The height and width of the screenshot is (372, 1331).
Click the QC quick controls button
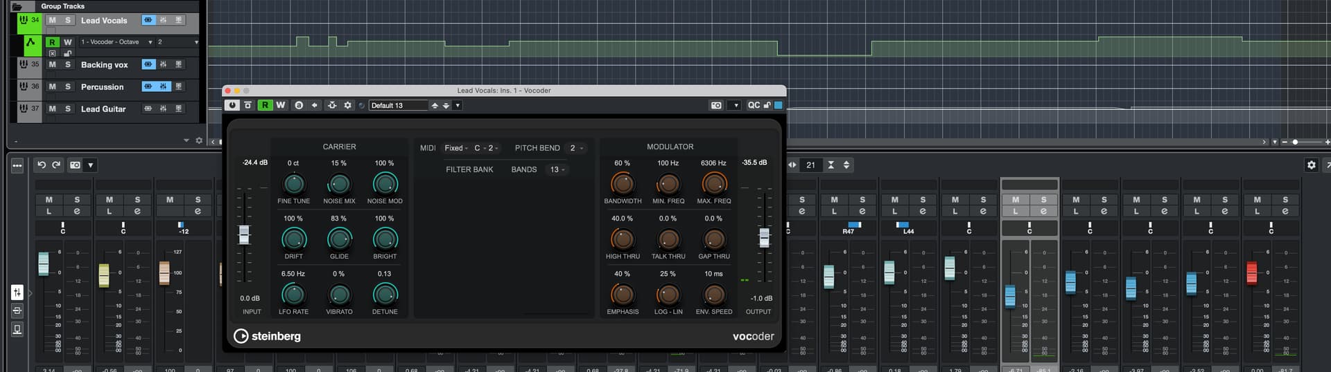tap(754, 105)
